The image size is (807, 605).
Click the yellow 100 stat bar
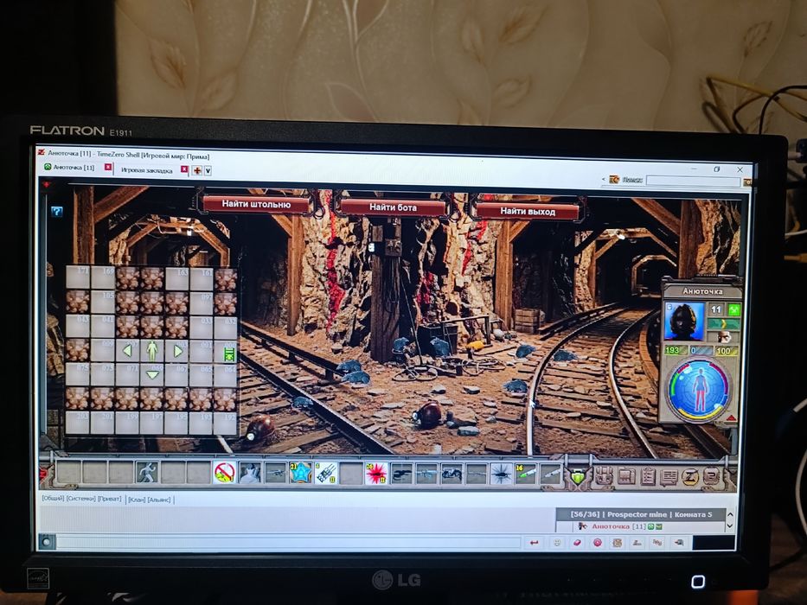727,351
